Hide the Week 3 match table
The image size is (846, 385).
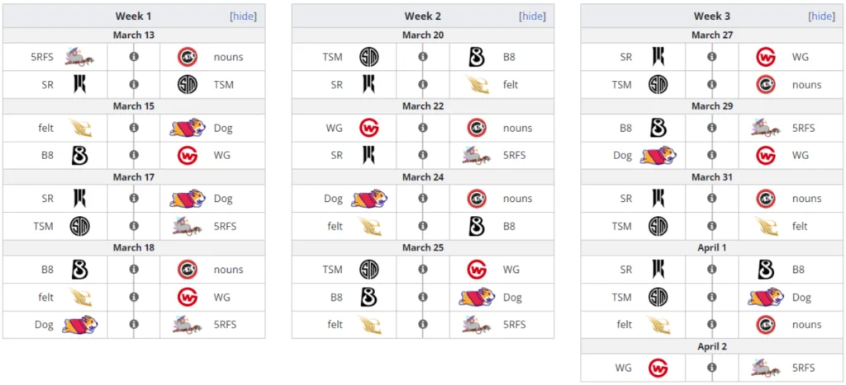[x=822, y=16]
